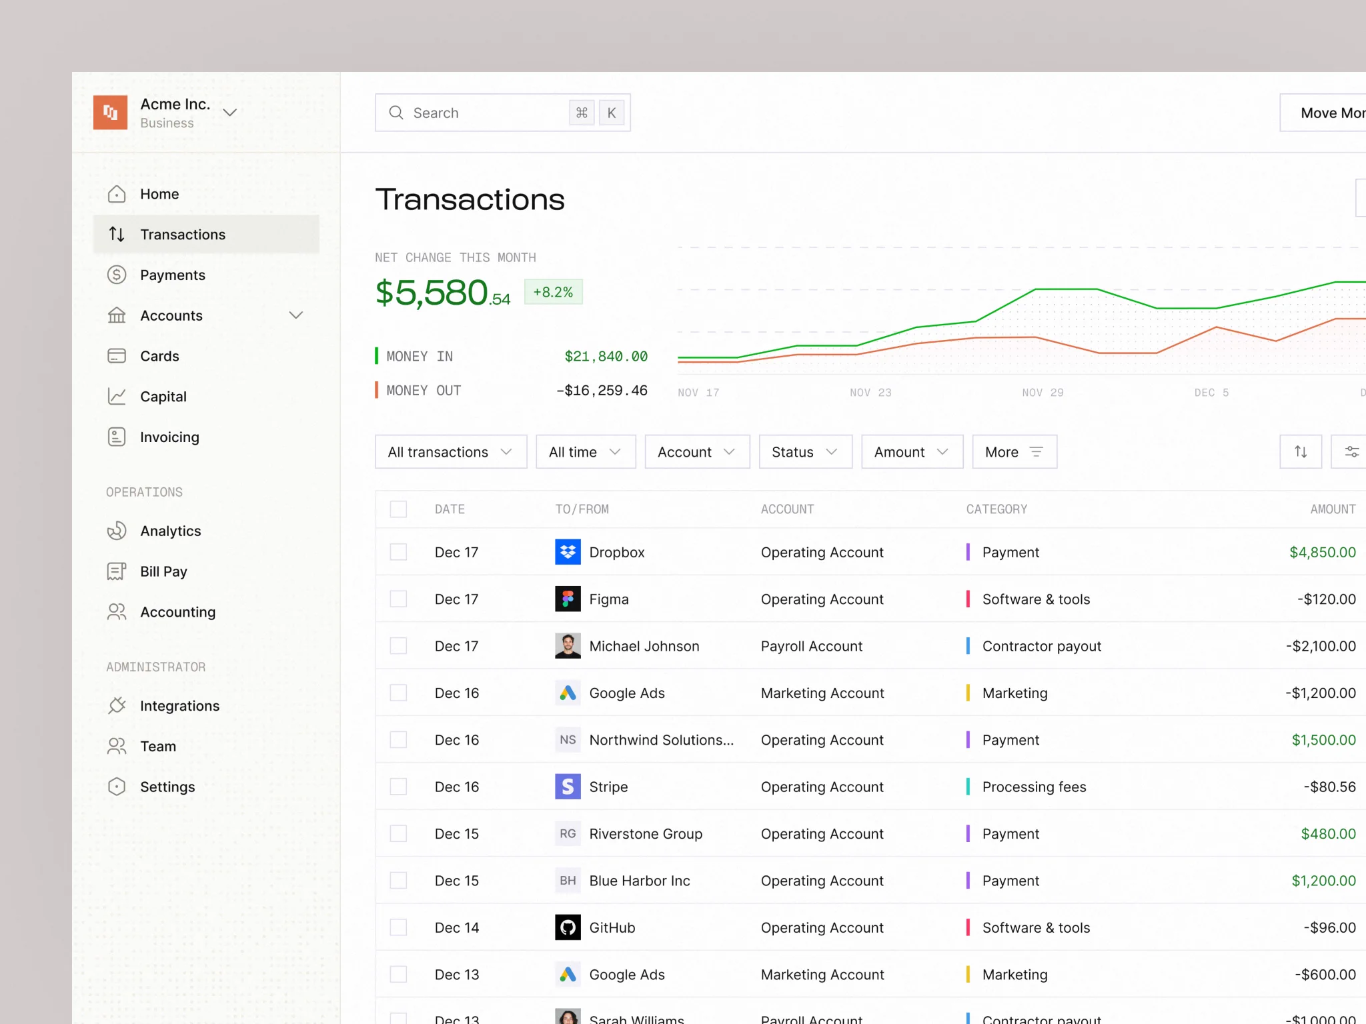Open the Account filter dropdown
The width and height of the screenshot is (1366, 1024).
click(697, 452)
